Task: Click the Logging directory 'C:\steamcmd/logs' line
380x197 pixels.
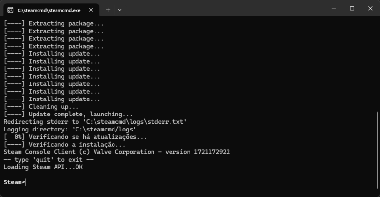Action: pos(70,129)
